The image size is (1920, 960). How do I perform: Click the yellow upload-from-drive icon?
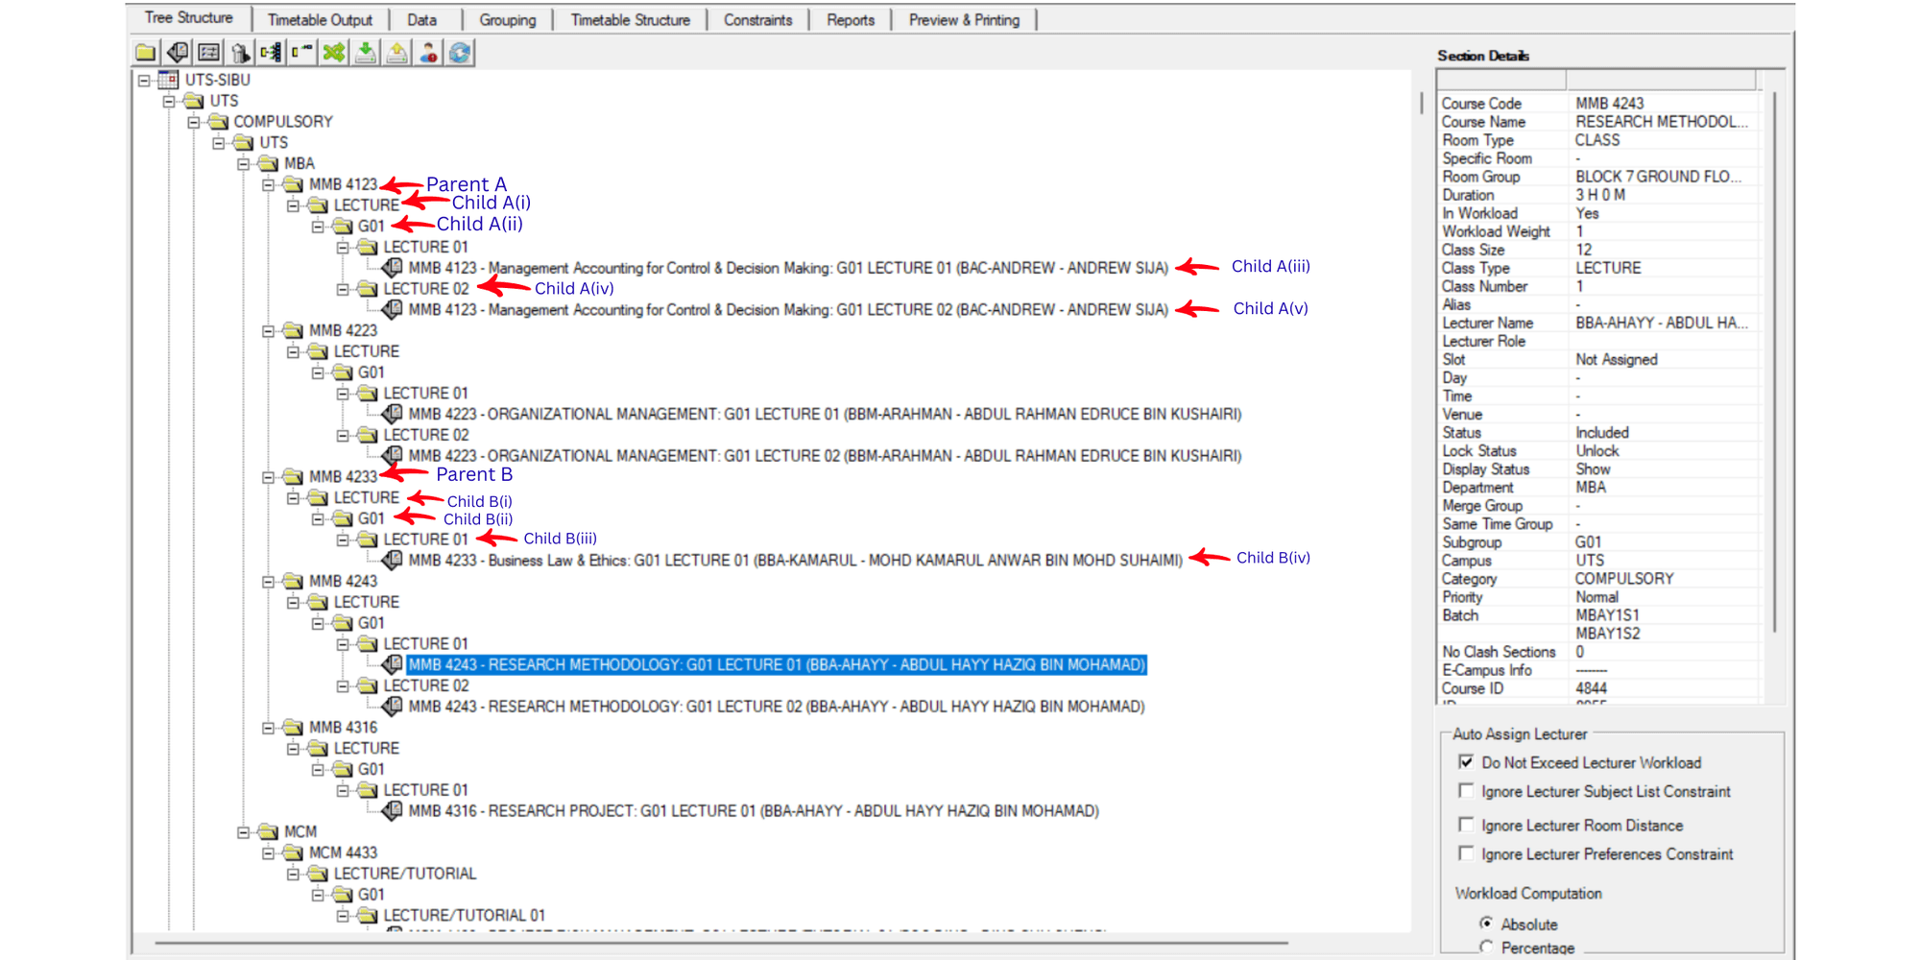396,52
